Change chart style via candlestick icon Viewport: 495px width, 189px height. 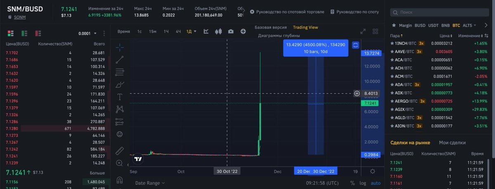tap(219, 31)
